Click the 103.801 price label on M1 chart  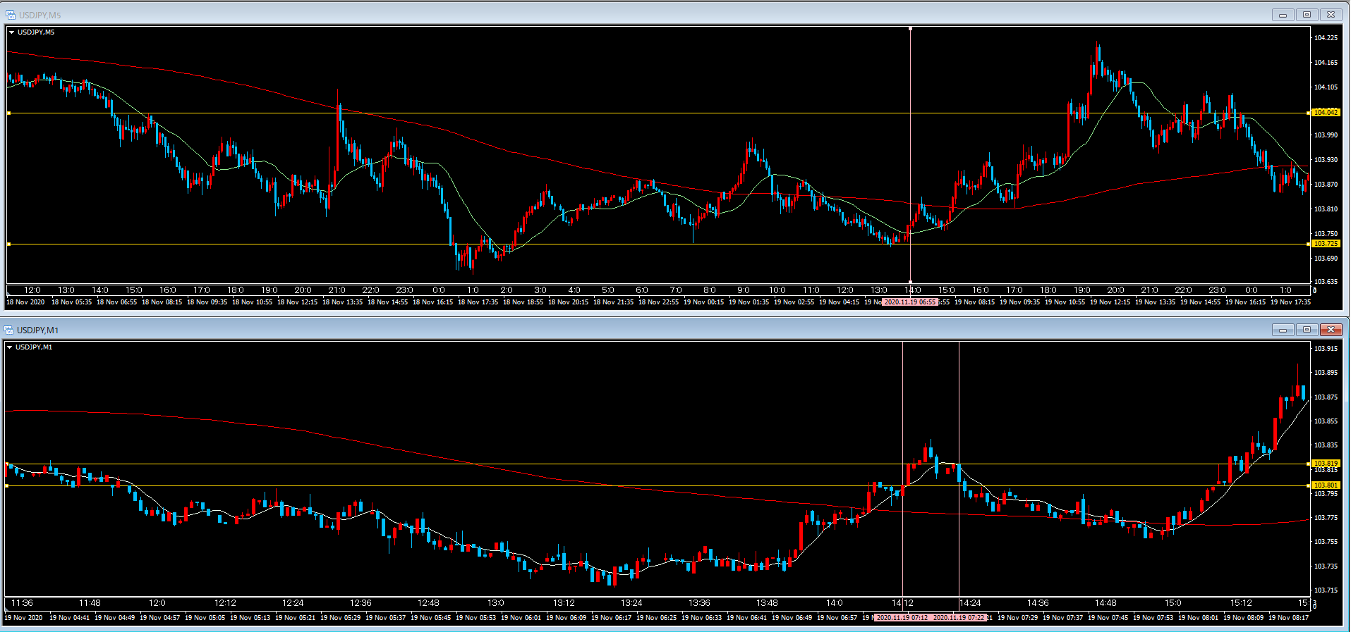(1325, 485)
